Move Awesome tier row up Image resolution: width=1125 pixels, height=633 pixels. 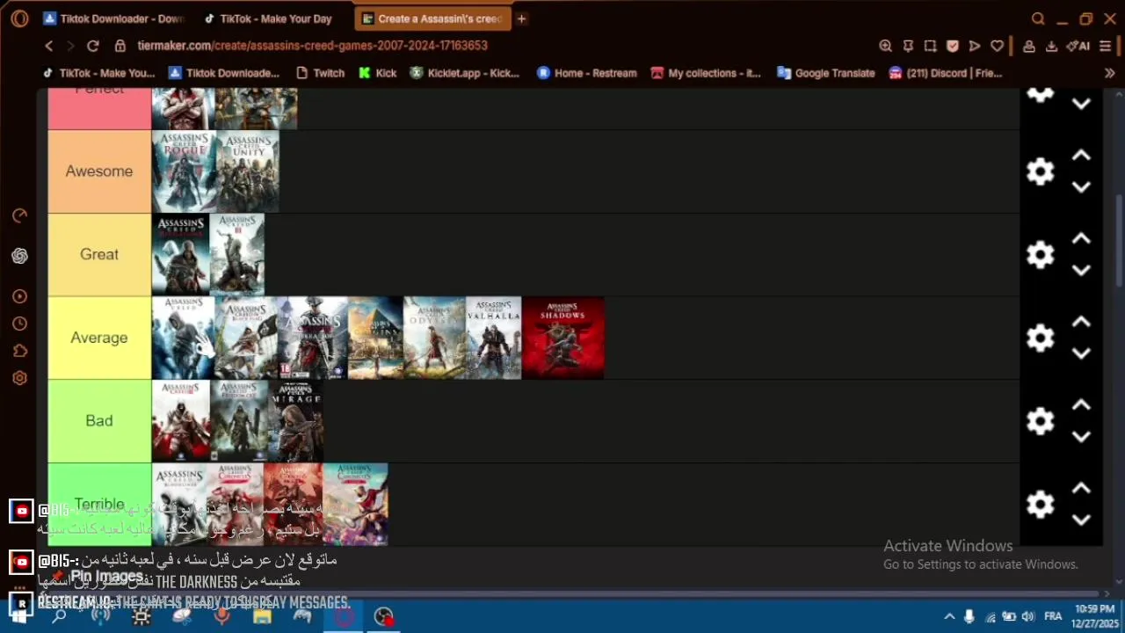pyautogui.click(x=1081, y=156)
